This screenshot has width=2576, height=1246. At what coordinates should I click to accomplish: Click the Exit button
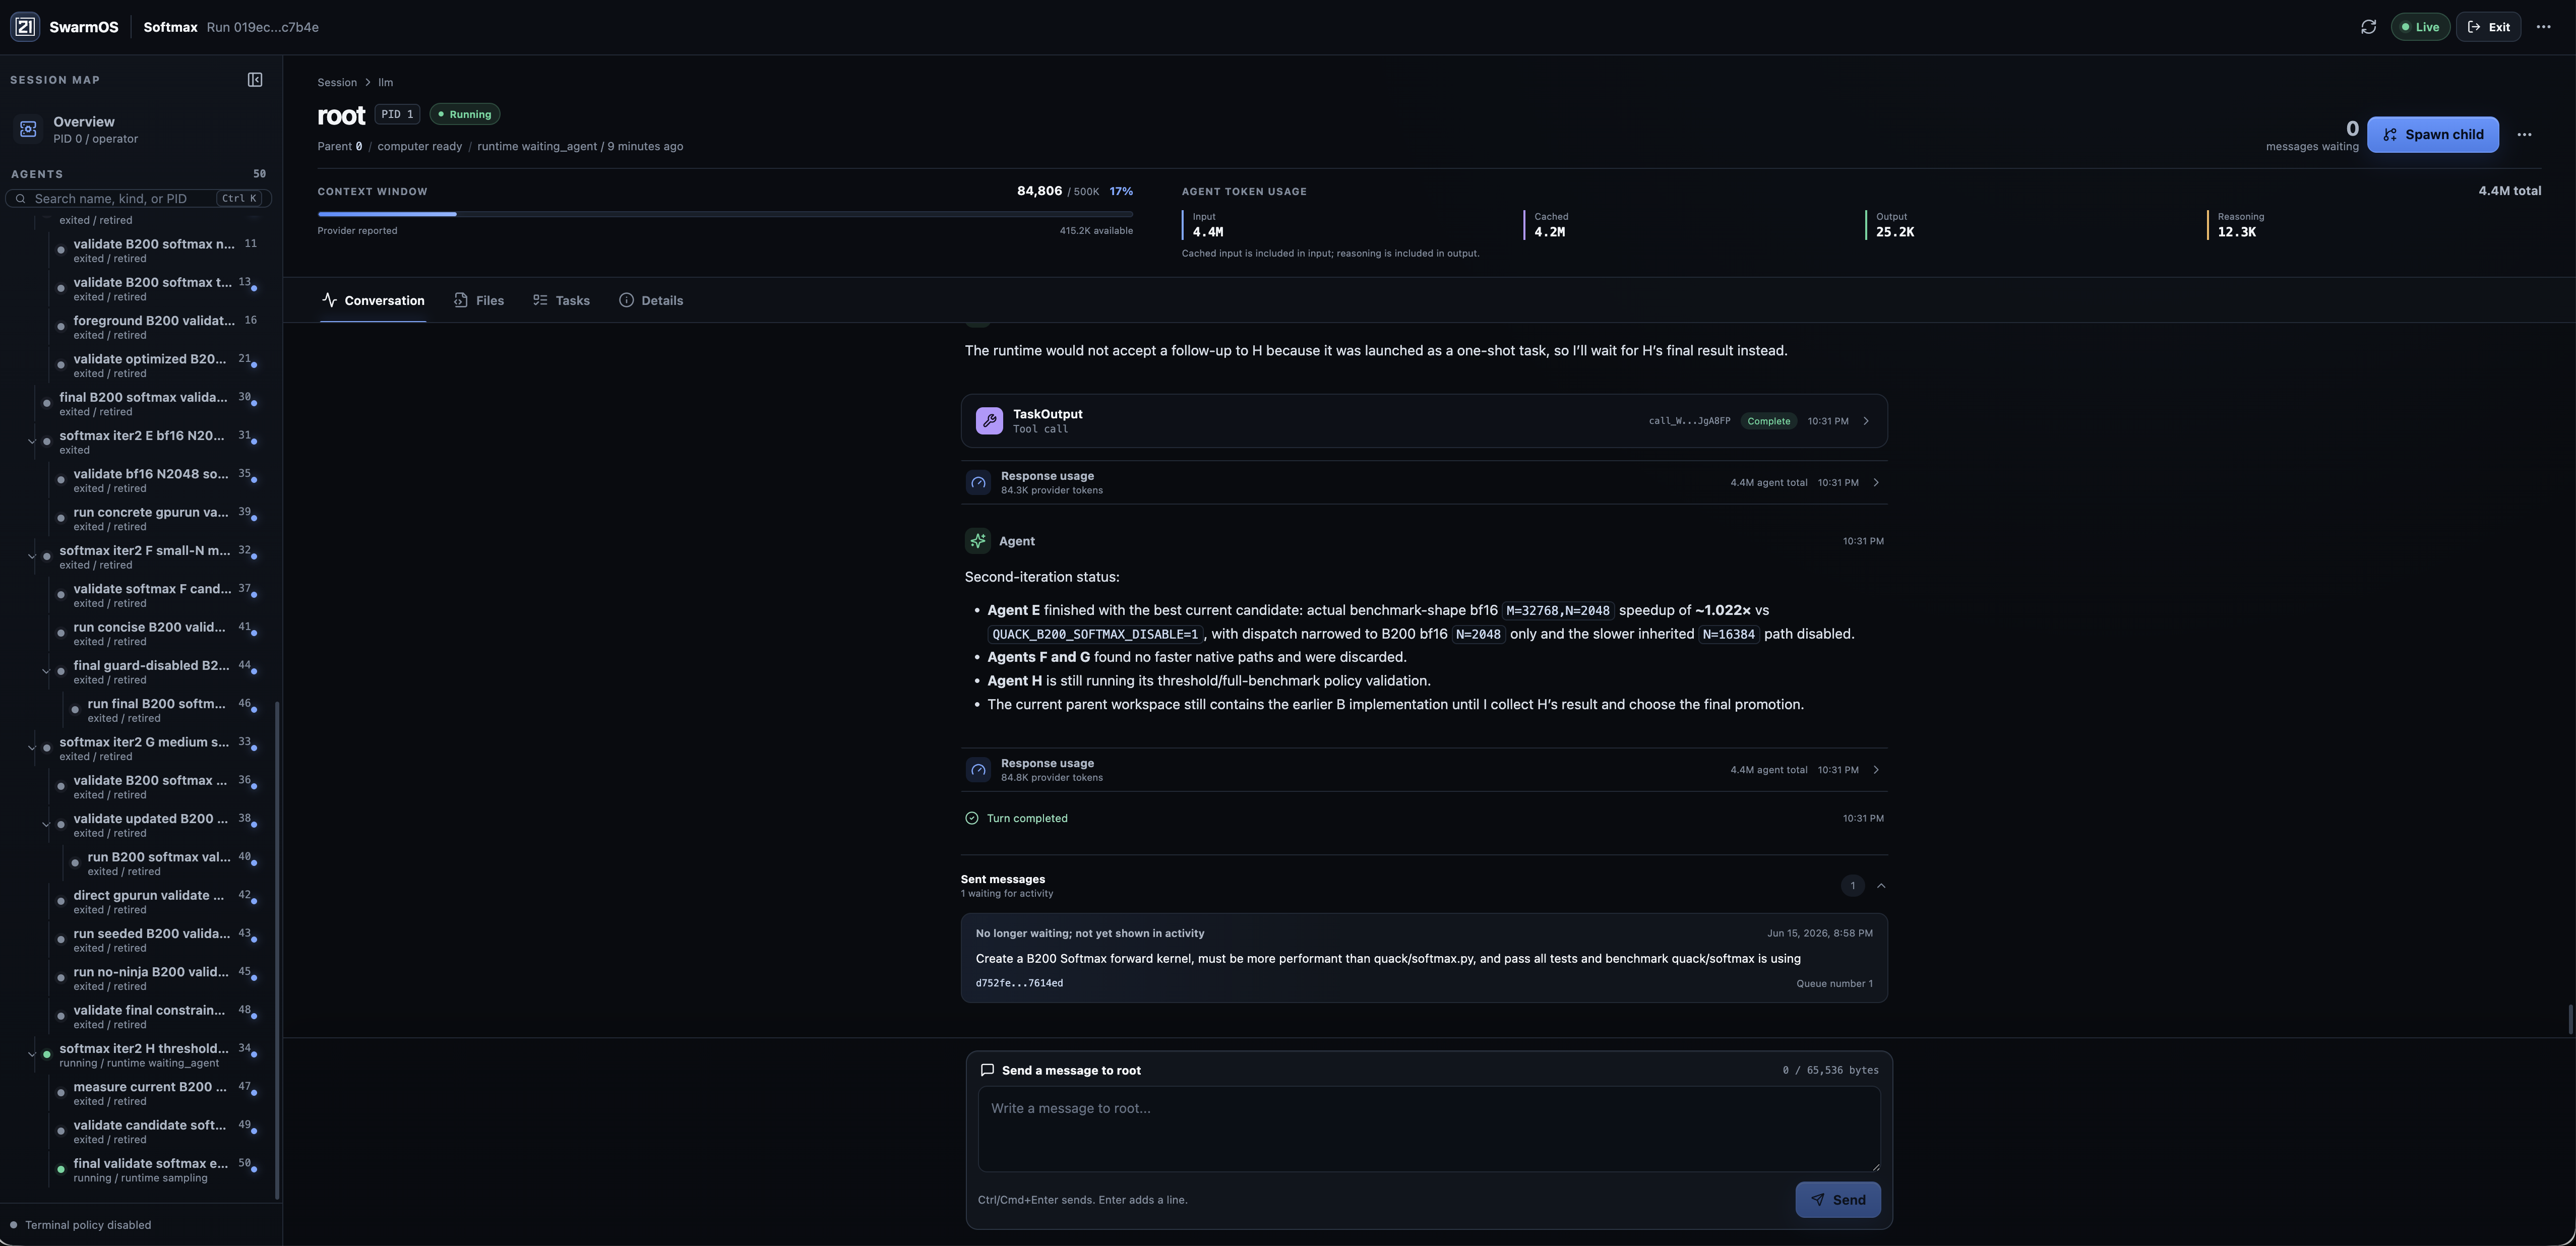[x=2489, y=27]
